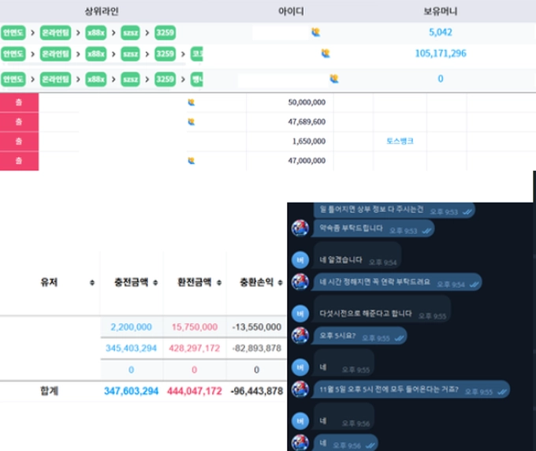
Task: Click the member icon beside the 47,689,600 amount
Action: point(191,121)
